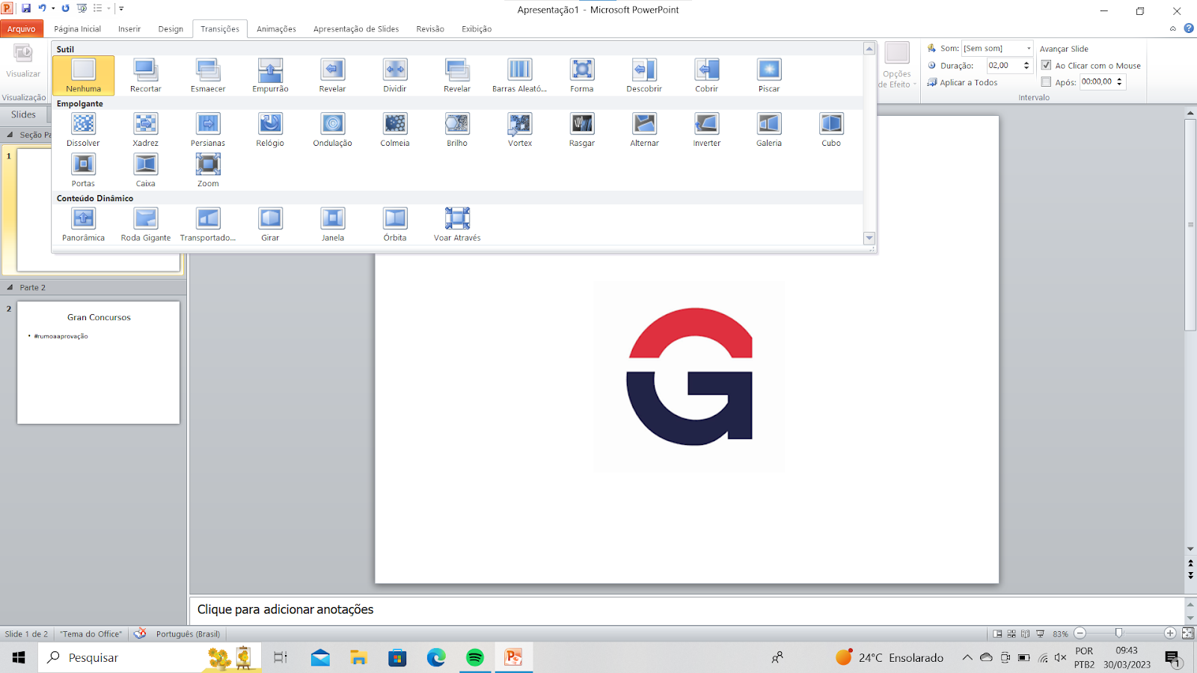Choose the Descobrir transition
This screenshot has width=1197, height=673.
(x=644, y=76)
